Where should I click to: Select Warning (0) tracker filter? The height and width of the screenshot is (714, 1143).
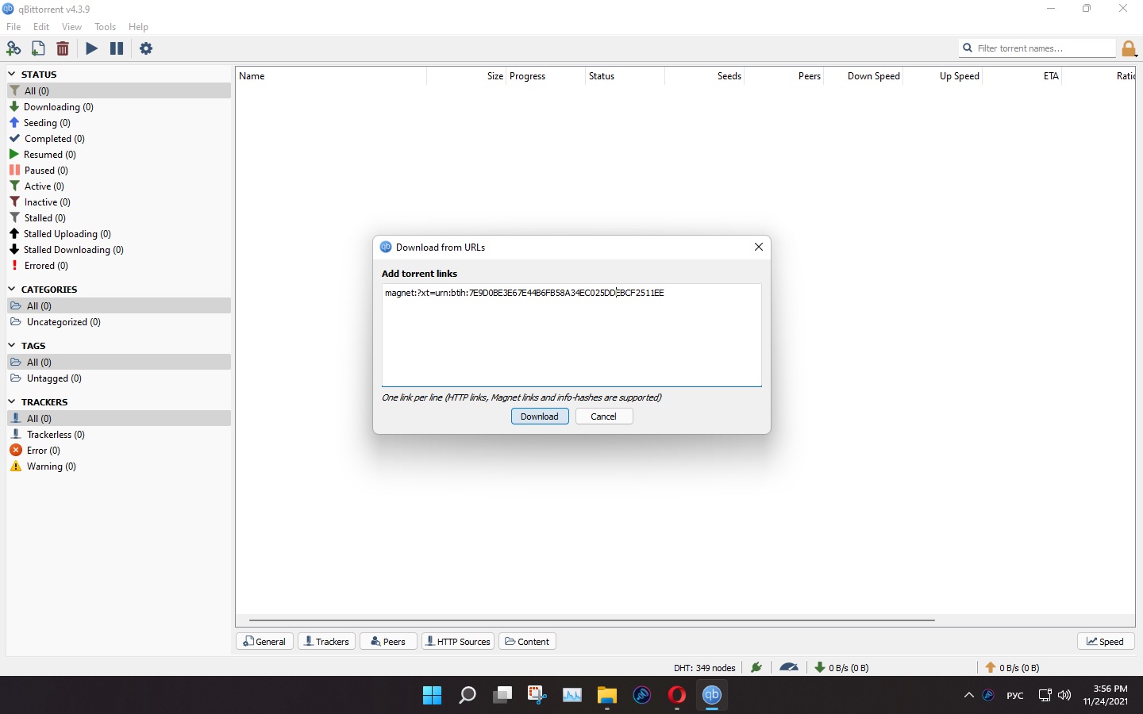click(119, 466)
